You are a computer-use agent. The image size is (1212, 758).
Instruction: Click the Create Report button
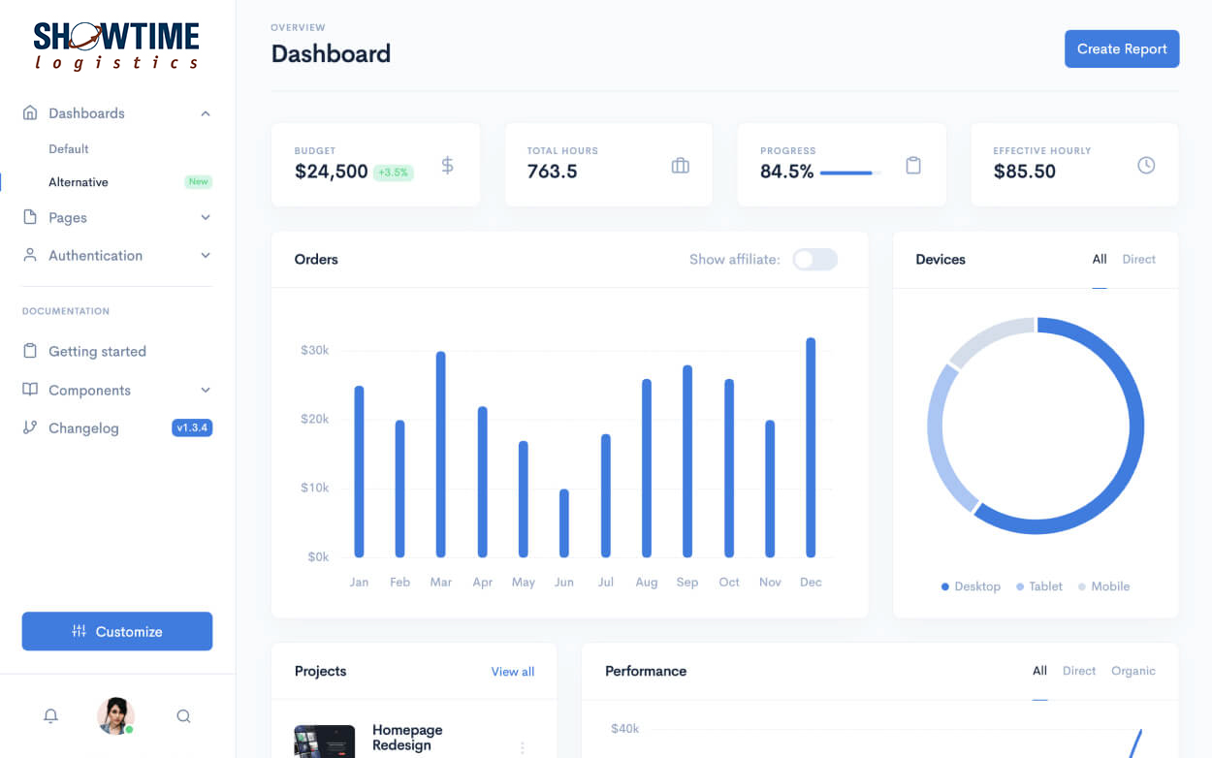tap(1122, 49)
